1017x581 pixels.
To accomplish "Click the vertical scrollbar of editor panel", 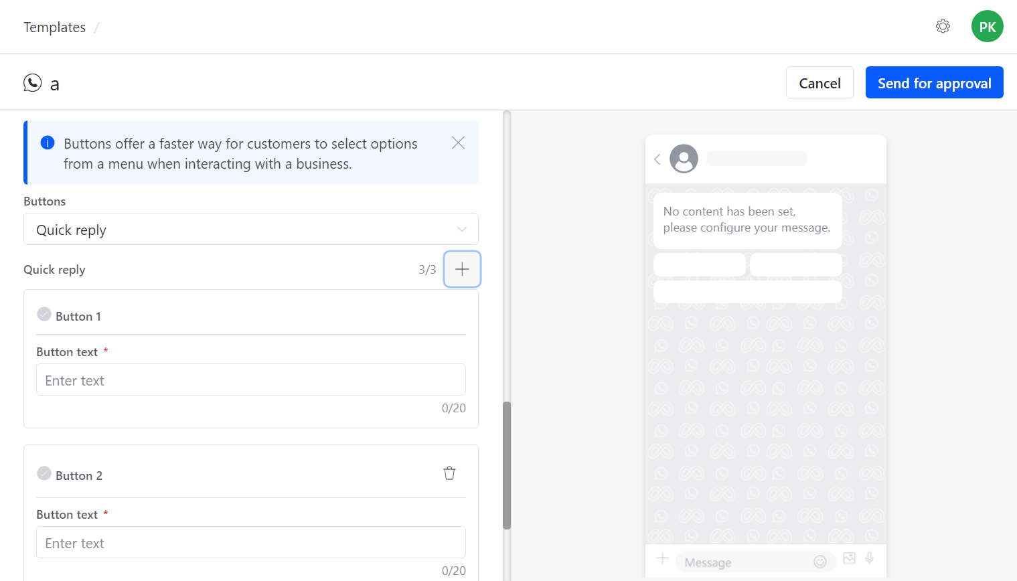I will (x=507, y=465).
